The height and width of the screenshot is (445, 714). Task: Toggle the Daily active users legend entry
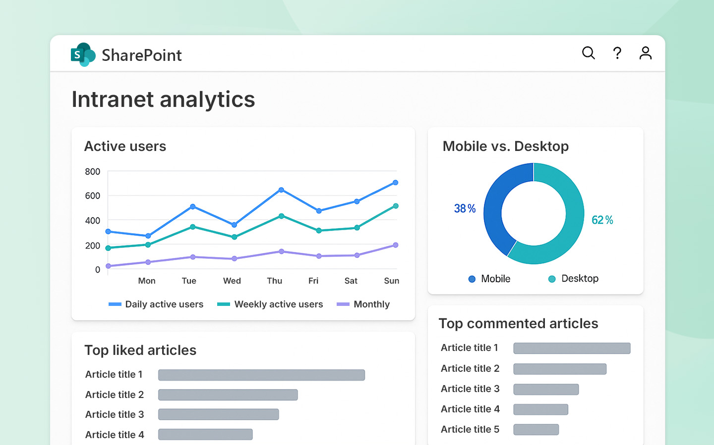[156, 304]
